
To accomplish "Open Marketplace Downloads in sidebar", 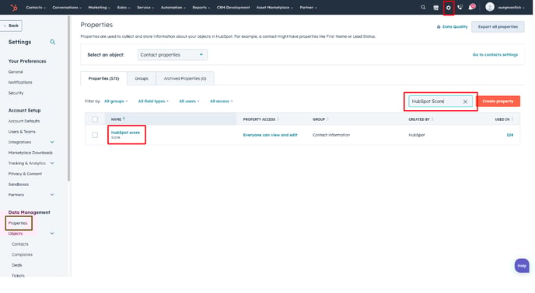I will tap(30, 153).
